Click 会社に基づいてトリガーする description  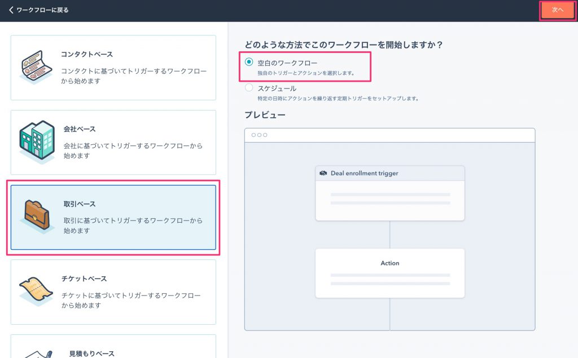(133, 151)
